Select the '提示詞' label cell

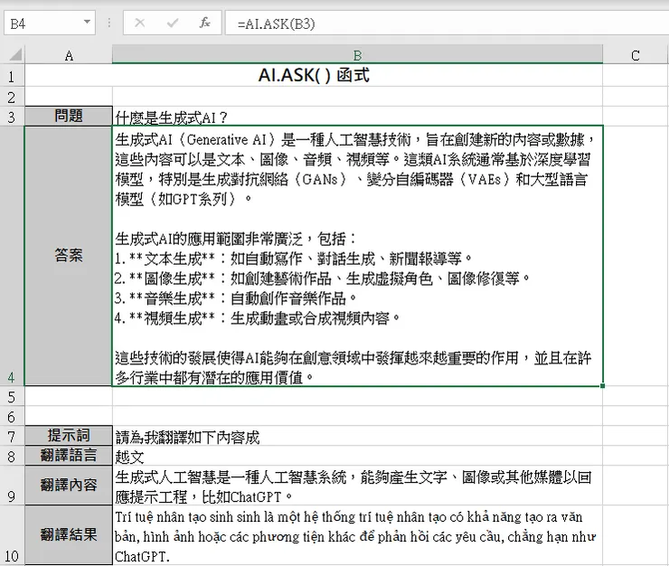click(x=69, y=436)
